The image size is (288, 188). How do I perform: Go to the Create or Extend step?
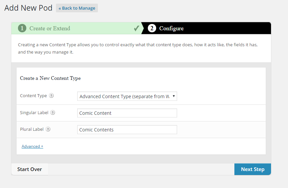click(50, 28)
